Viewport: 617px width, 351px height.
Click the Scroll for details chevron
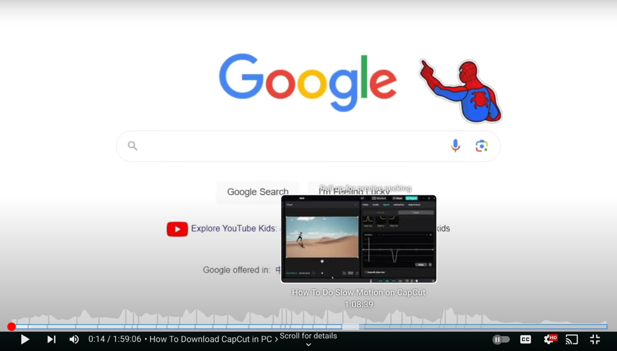[x=308, y=345]
